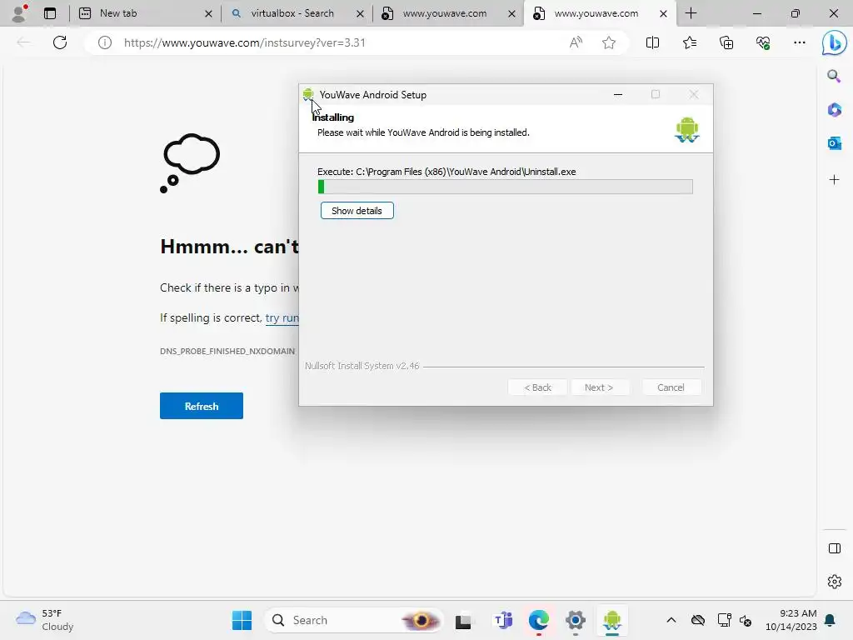This screenshot has height=640, width=853.
Task: Click the address bar URL
Action: (x=245, y=42)
